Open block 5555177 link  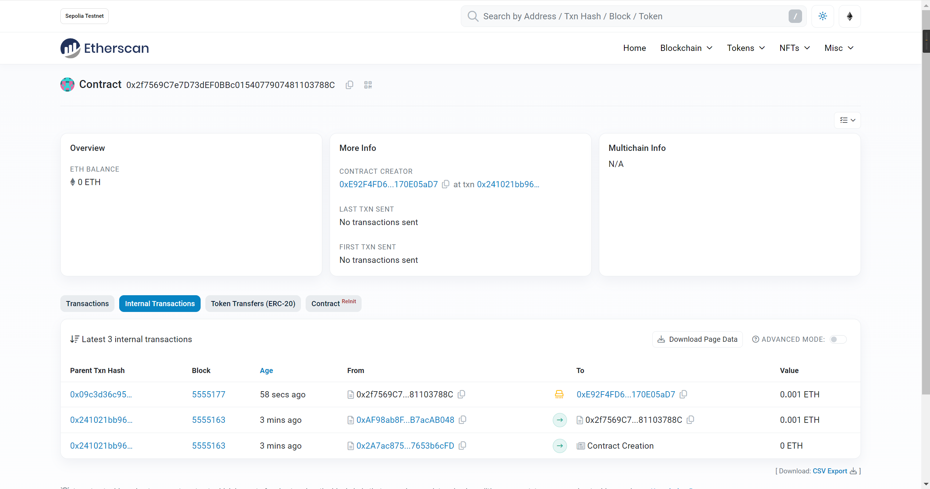tap(209, 394)
